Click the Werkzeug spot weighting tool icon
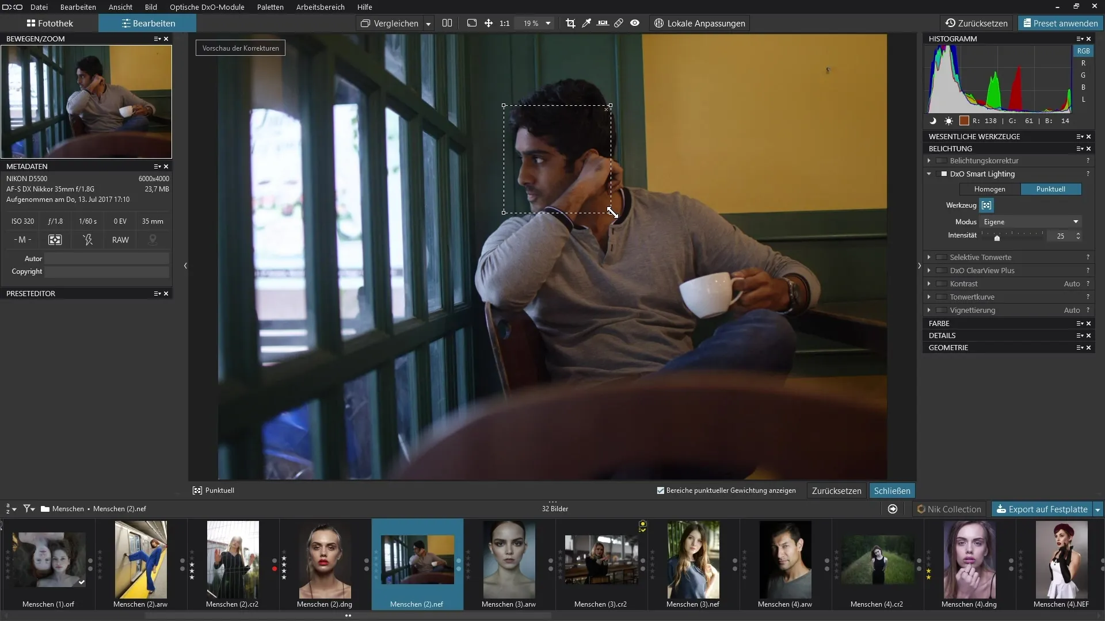This screenshot has width=1105, height=621. click(986, 205)
